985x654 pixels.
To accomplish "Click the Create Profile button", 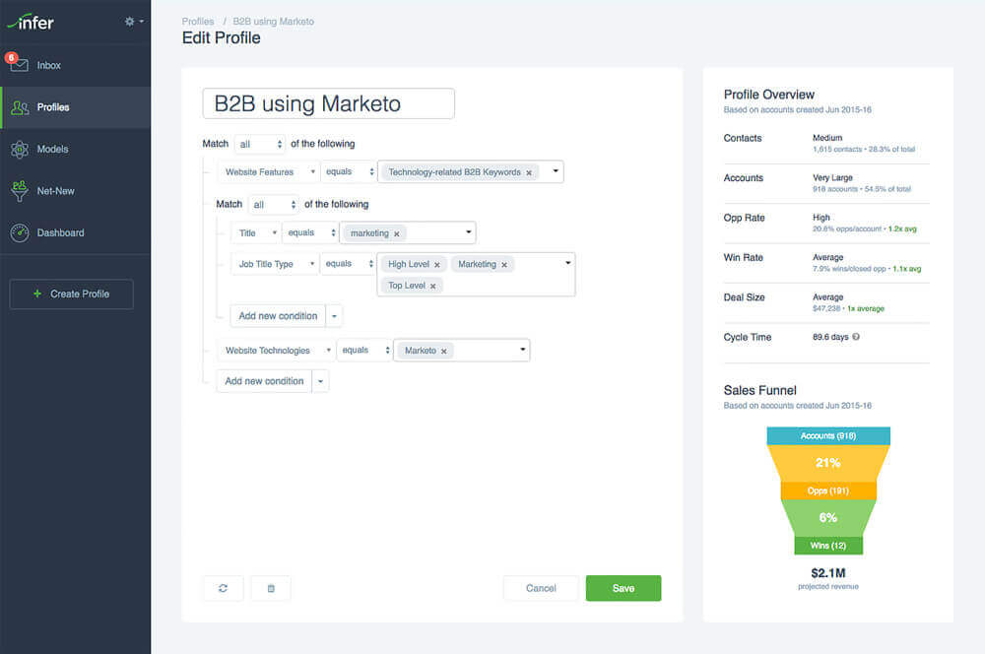I will click(72, 294).
